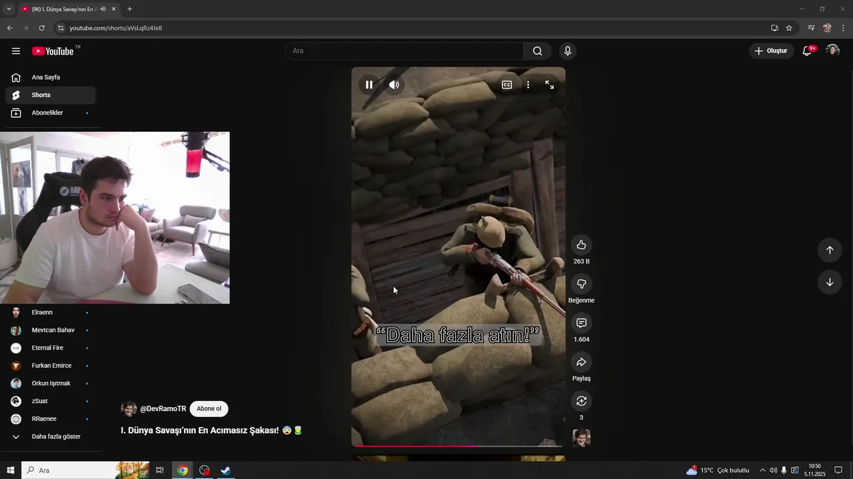Open the @DevRamoTR channel link
The width and height of the screenshot is (853, 479).
pos(163,408)
